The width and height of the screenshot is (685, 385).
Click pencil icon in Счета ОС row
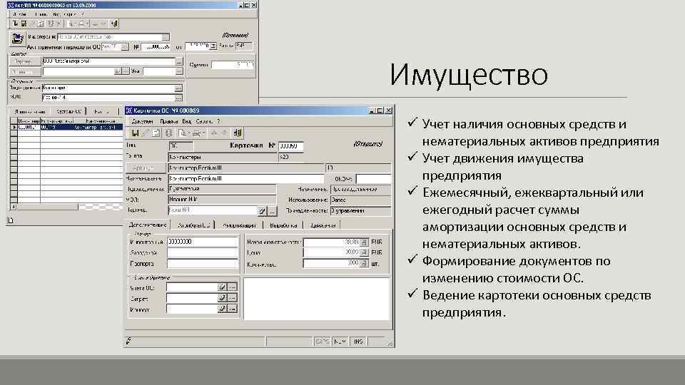[222, 287]
